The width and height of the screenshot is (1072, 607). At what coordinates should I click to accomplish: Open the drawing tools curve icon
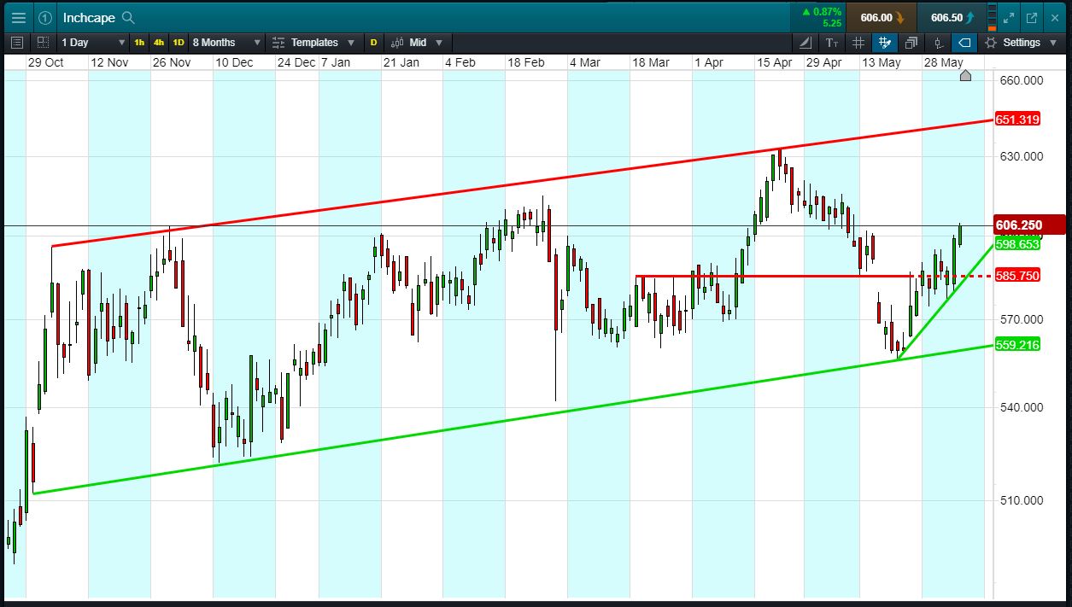(x=806, y=42)
